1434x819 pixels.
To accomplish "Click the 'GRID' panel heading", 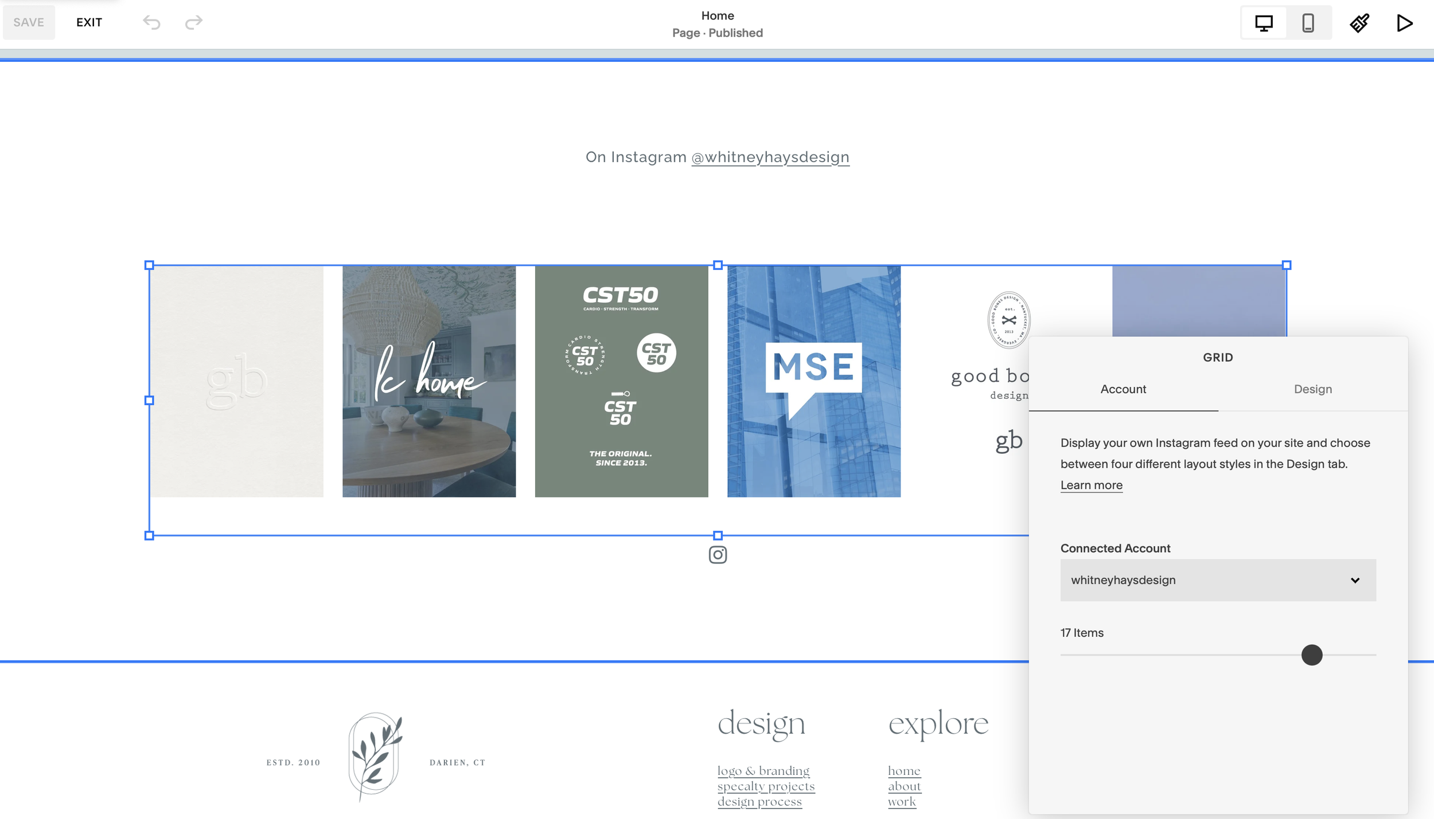I will coord(1218,358).
